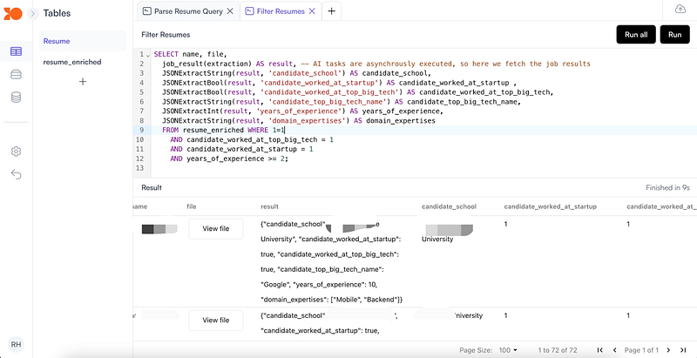Add a new query tab

[331, 11]
